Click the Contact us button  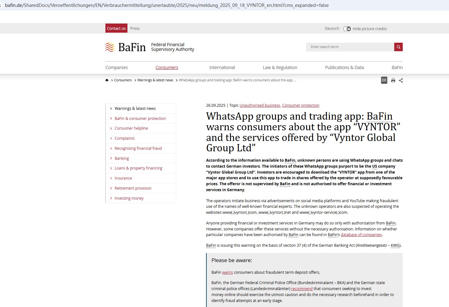116,28
